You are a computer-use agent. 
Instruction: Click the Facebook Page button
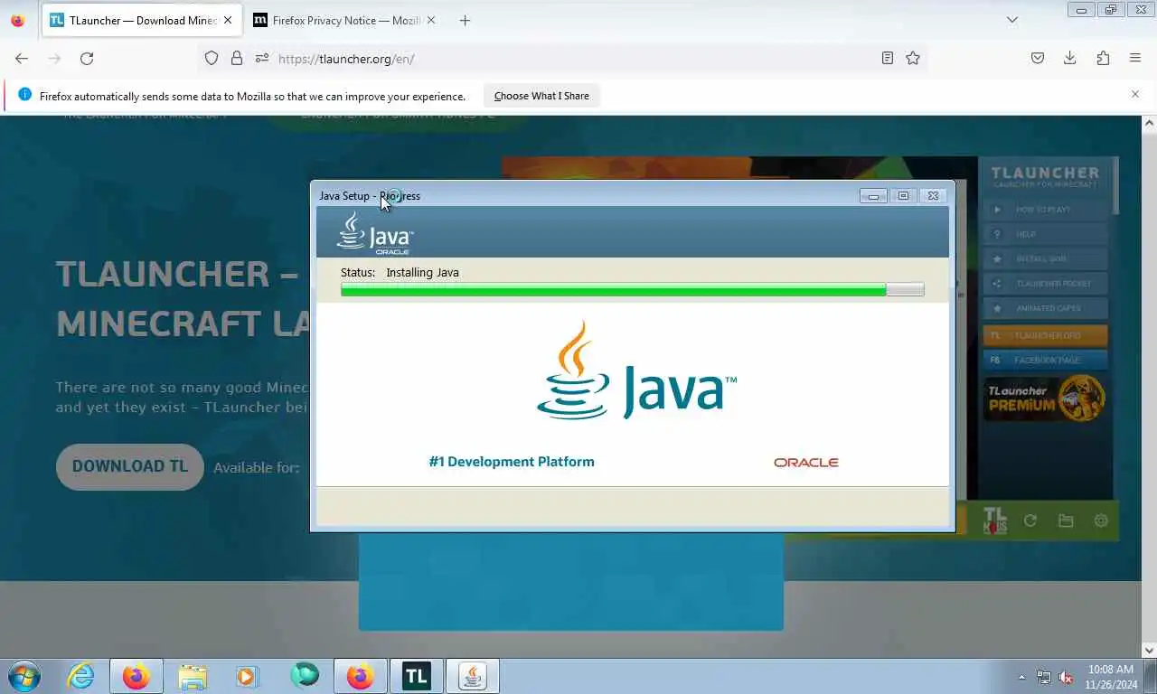[x=1044, y=360]
